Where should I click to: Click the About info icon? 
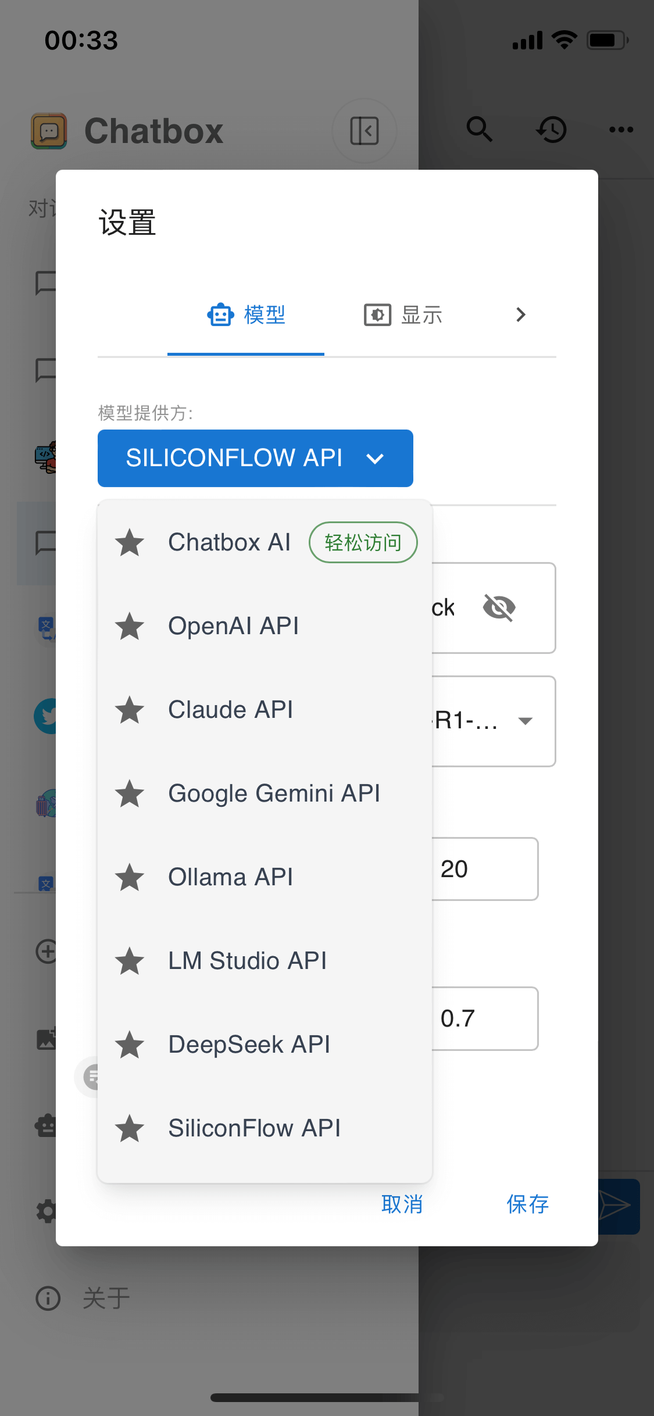click(48, 1298)
